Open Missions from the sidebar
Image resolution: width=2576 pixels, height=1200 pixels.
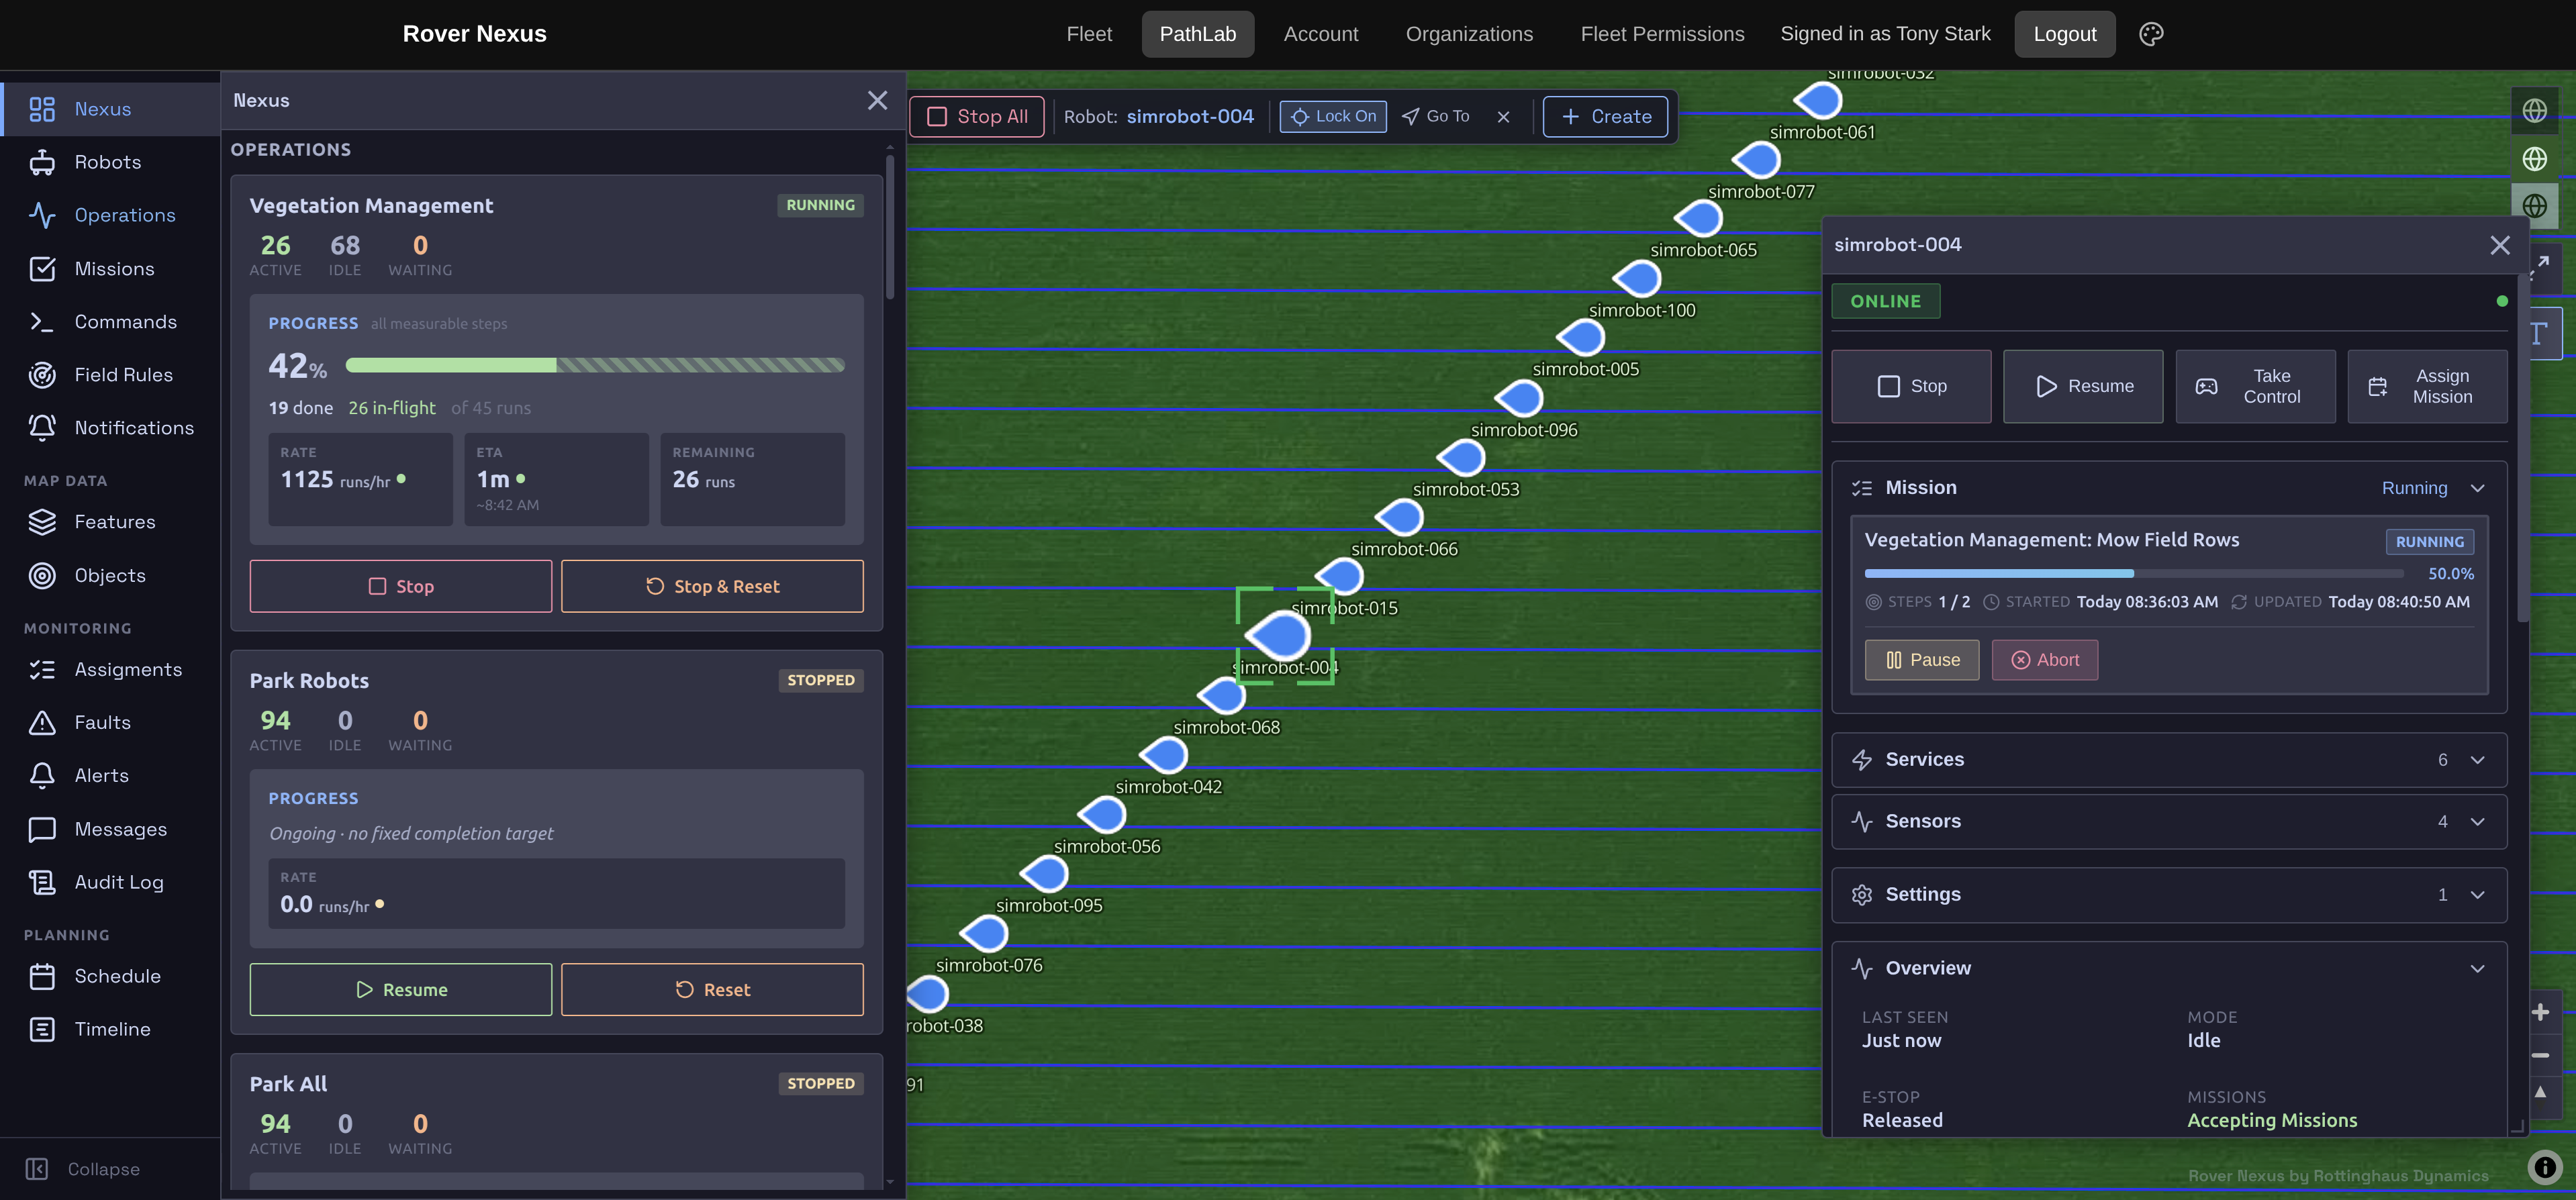tap(110, 268)
